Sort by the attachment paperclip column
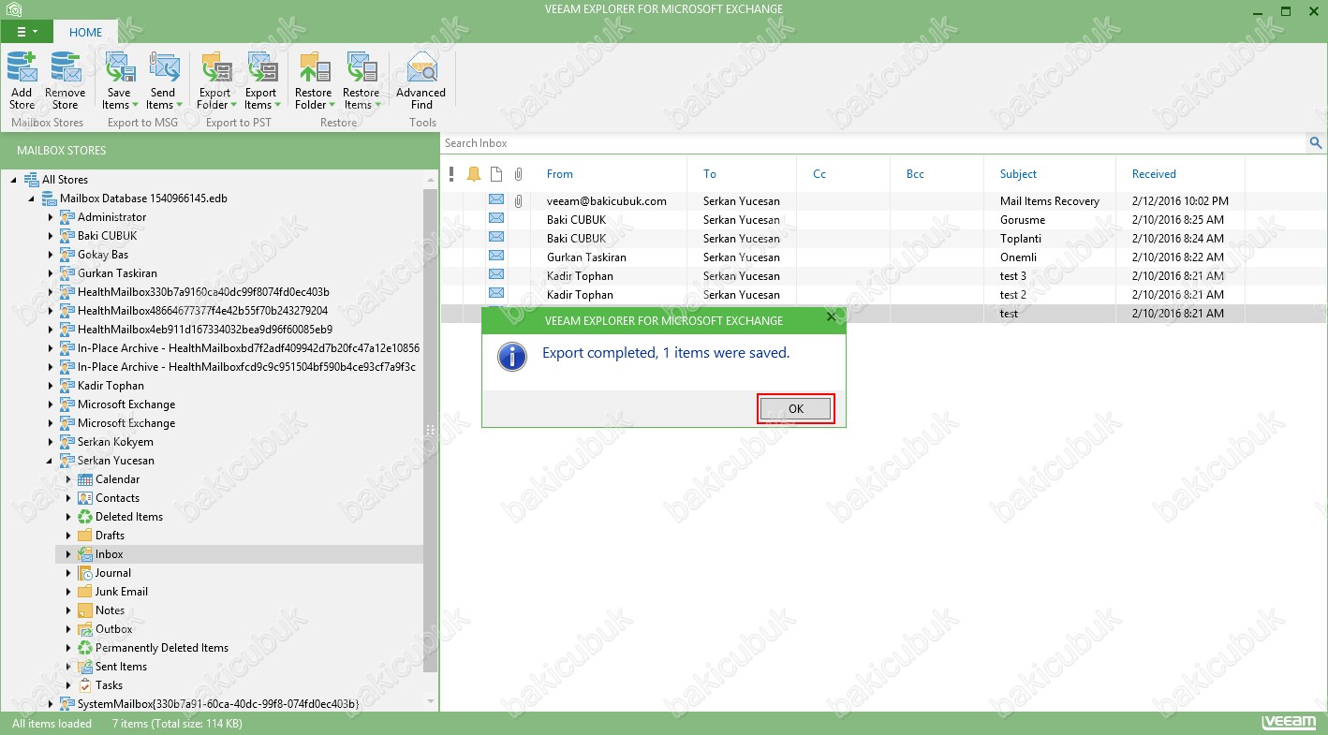 click(x=518, y=174)
